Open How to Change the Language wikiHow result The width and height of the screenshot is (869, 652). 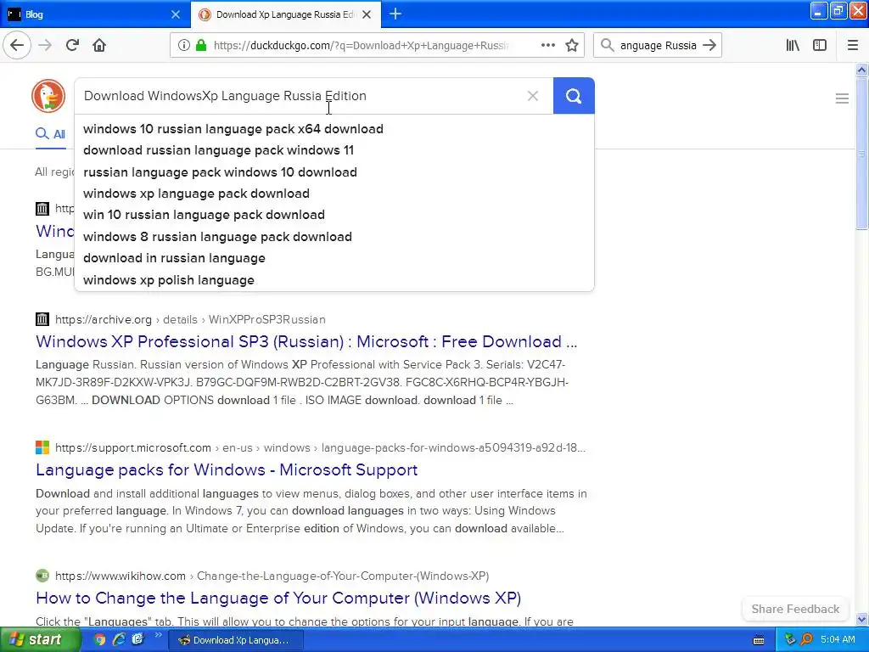[x=278, y=599]
